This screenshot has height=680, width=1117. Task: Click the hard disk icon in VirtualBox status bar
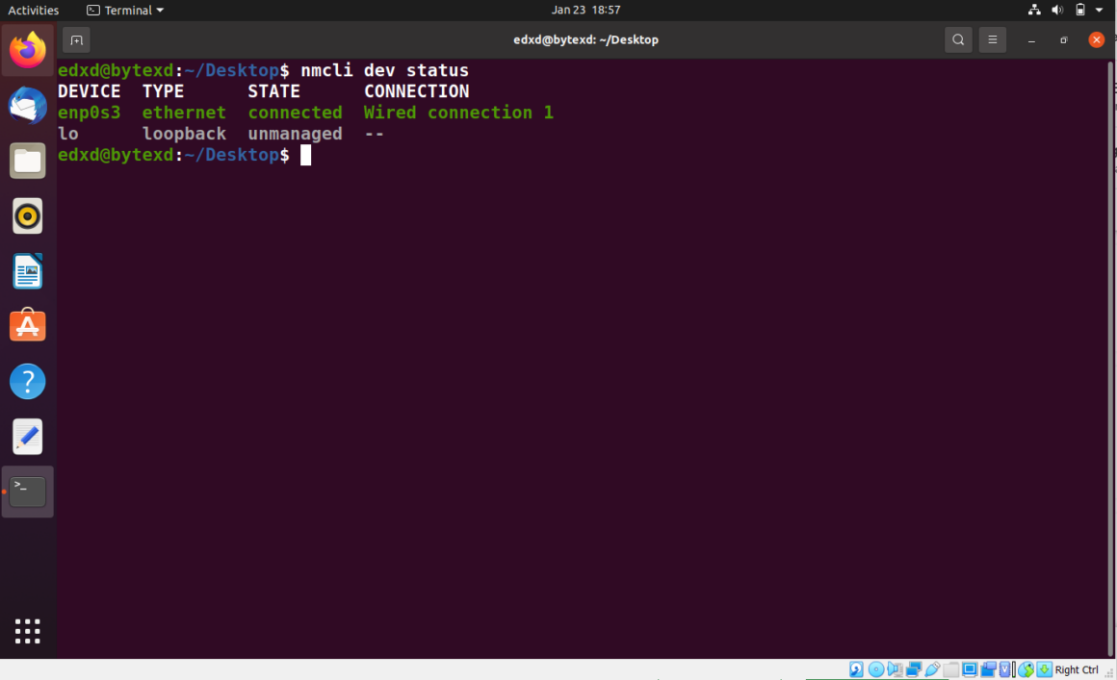tap(855, 668)
